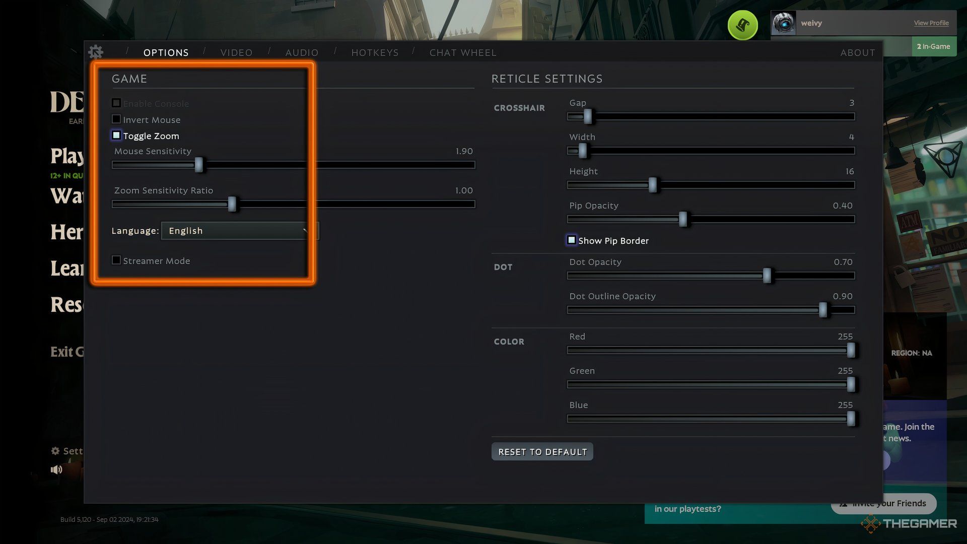The image size is (967, 544).
Task: Click the HOTKEYS tab
Action: [375, 52]
